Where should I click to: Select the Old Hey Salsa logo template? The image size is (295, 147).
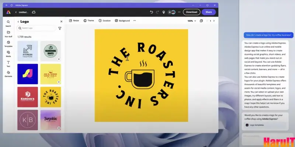(51, 74)
